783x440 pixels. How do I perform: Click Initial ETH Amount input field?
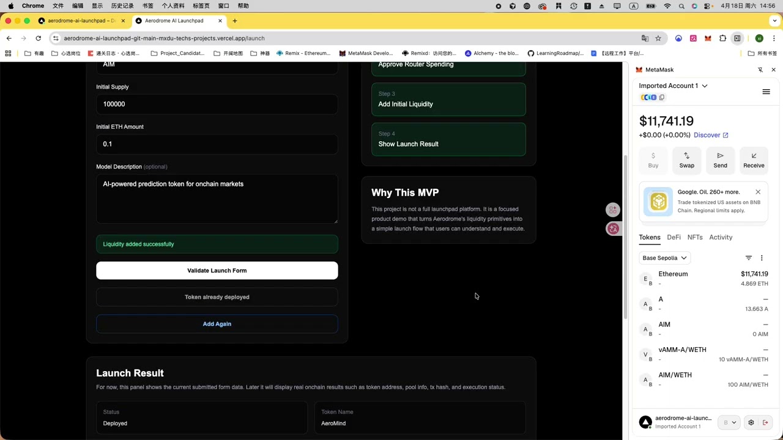pos(217,144)
